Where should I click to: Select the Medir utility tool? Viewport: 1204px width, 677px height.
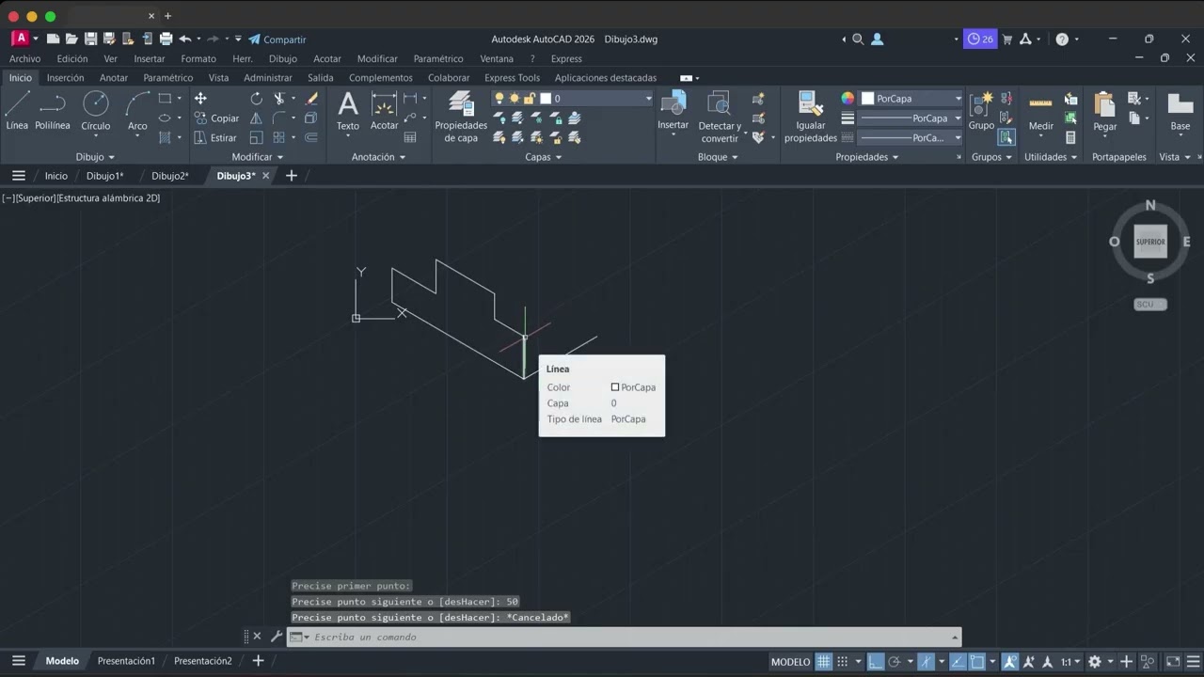(x=1041, y=111)
